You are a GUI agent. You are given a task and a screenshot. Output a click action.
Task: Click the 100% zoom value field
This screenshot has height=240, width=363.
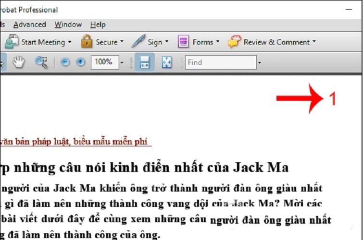pyautogui.click(x=103, y=62)
